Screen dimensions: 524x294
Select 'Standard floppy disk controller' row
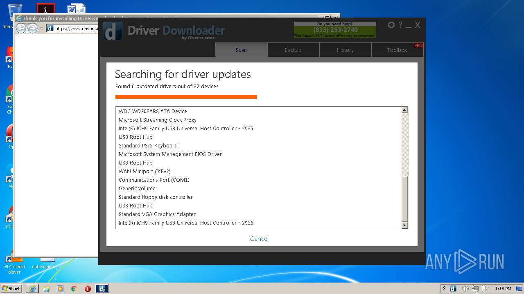(x=259, y=197)
